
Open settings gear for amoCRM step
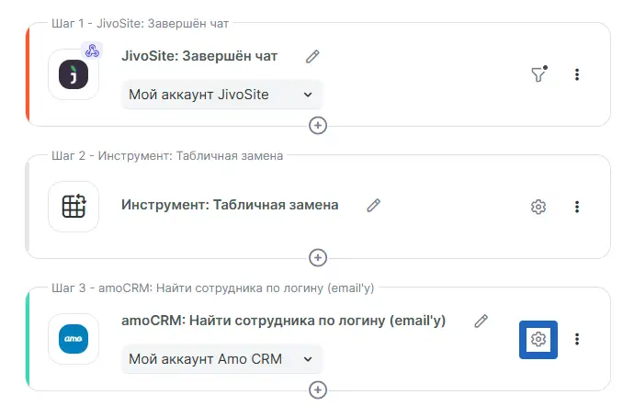[539, 339]
